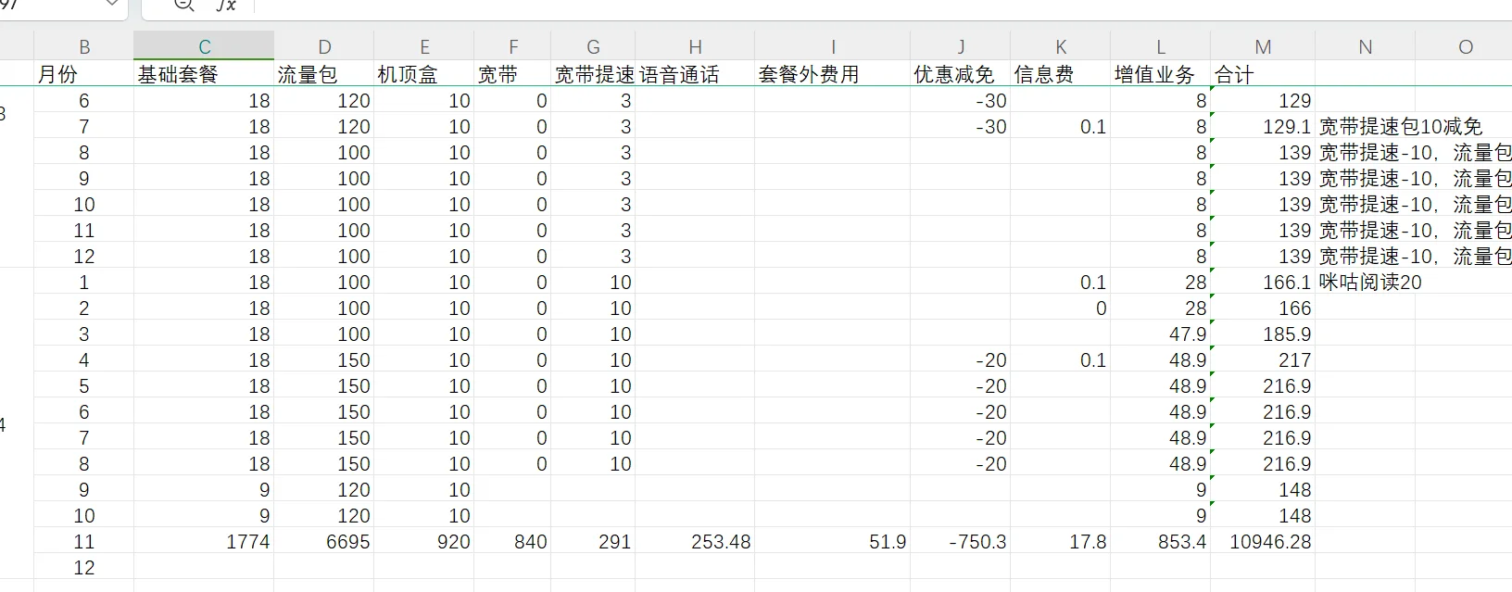This screenshot has width=1512, height=592.
Task: Select the total cell showing 166.1
Action: tap(1263, 283)
